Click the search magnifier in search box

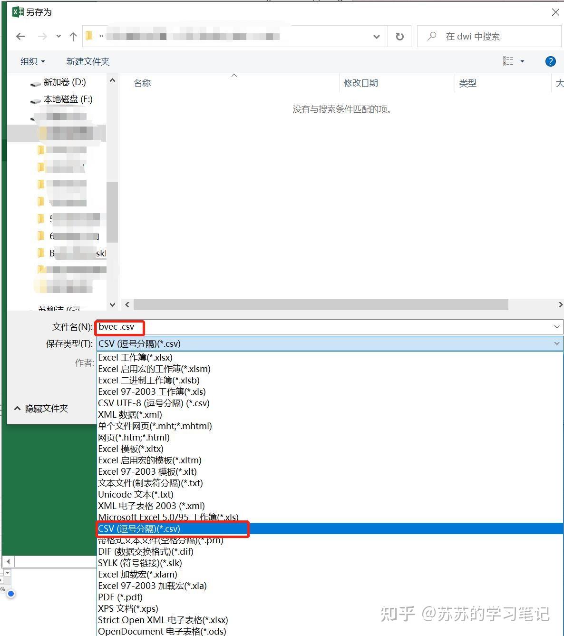[x=431, y=36]
